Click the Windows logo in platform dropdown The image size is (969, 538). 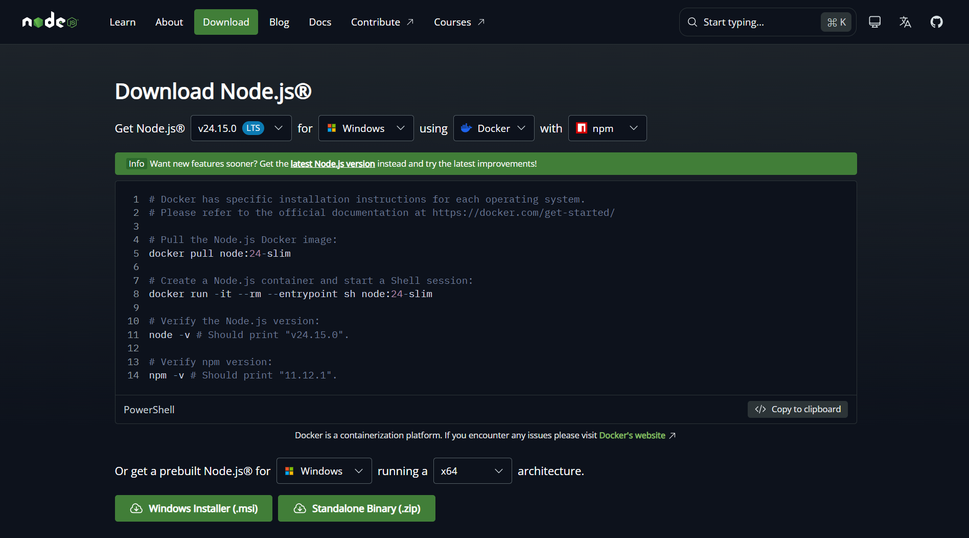(x=332, y=128)
